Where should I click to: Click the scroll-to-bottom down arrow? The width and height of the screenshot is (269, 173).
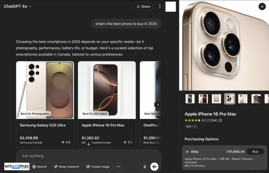(89, 144)
